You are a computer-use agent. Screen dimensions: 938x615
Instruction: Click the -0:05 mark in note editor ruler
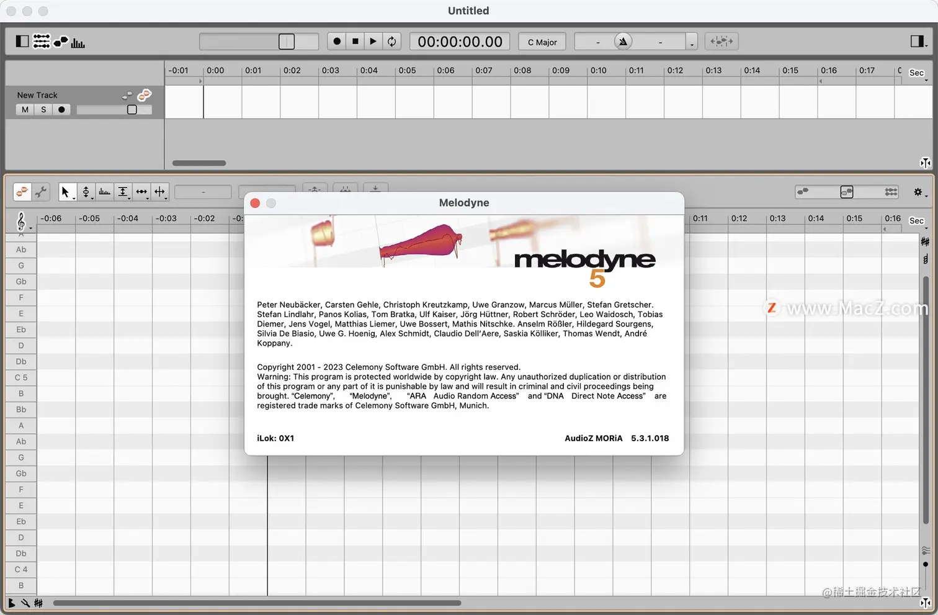click(x=90, y=218)
